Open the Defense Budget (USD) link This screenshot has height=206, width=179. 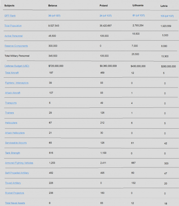click(x=17, y=66)
